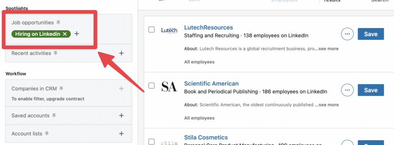Click the Job opportunities filter label
Screen dimensions: 394x145
point(33,23)
